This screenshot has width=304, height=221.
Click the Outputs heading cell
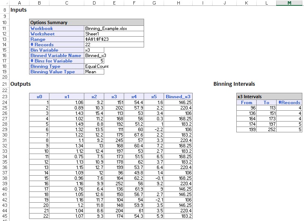[21, 84]
